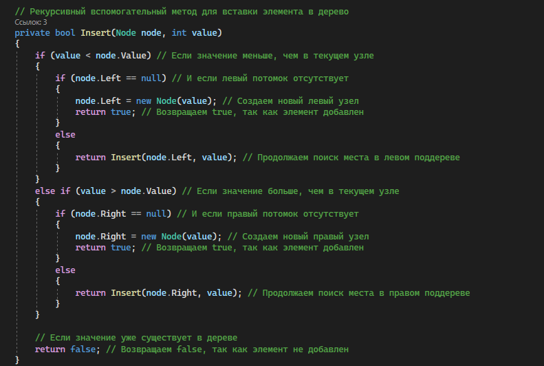The width and height of the screenshot is (544, 366).
Task: Click comment 'И если правый потомок отсутствует'
Action: pyautogui.click(x=275, y=214)
